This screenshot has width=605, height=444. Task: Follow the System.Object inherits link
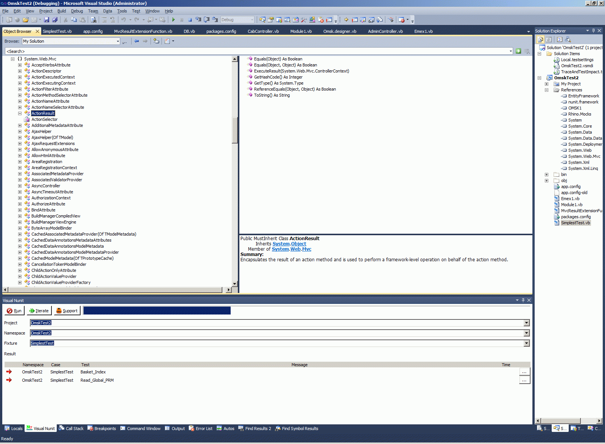click(289, 244)
